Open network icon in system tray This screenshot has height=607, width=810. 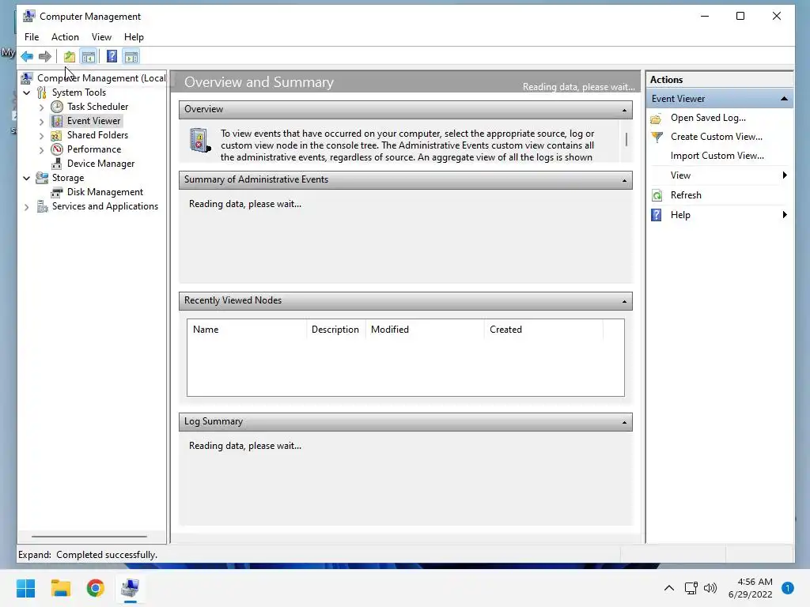coord(691,588)
